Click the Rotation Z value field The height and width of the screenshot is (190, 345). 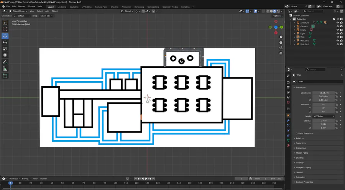tap(324, 112)
